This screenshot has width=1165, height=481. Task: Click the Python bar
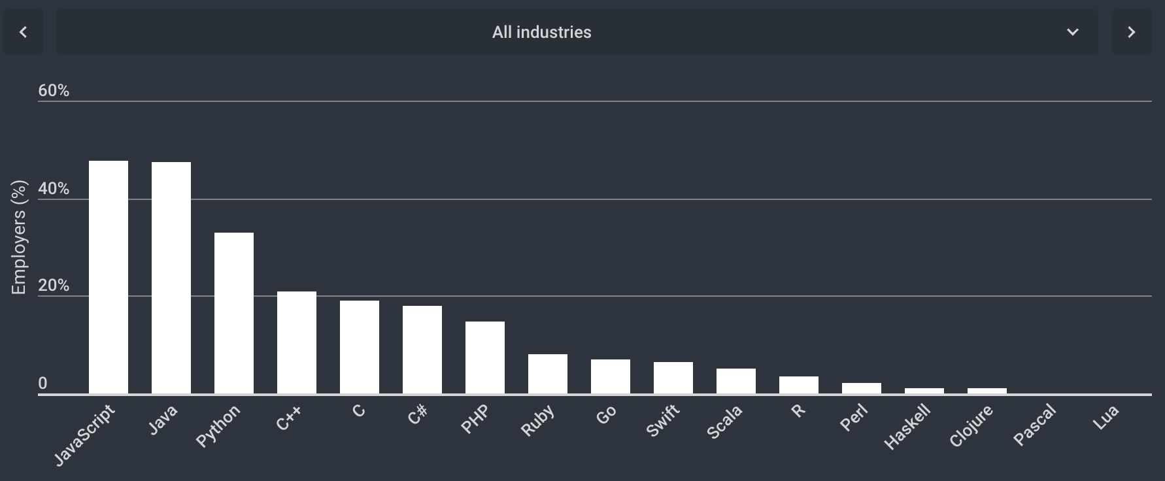[234, 313]
